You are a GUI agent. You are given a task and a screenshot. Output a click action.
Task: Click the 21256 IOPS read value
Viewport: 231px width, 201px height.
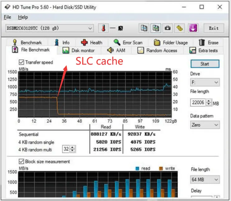107,149
